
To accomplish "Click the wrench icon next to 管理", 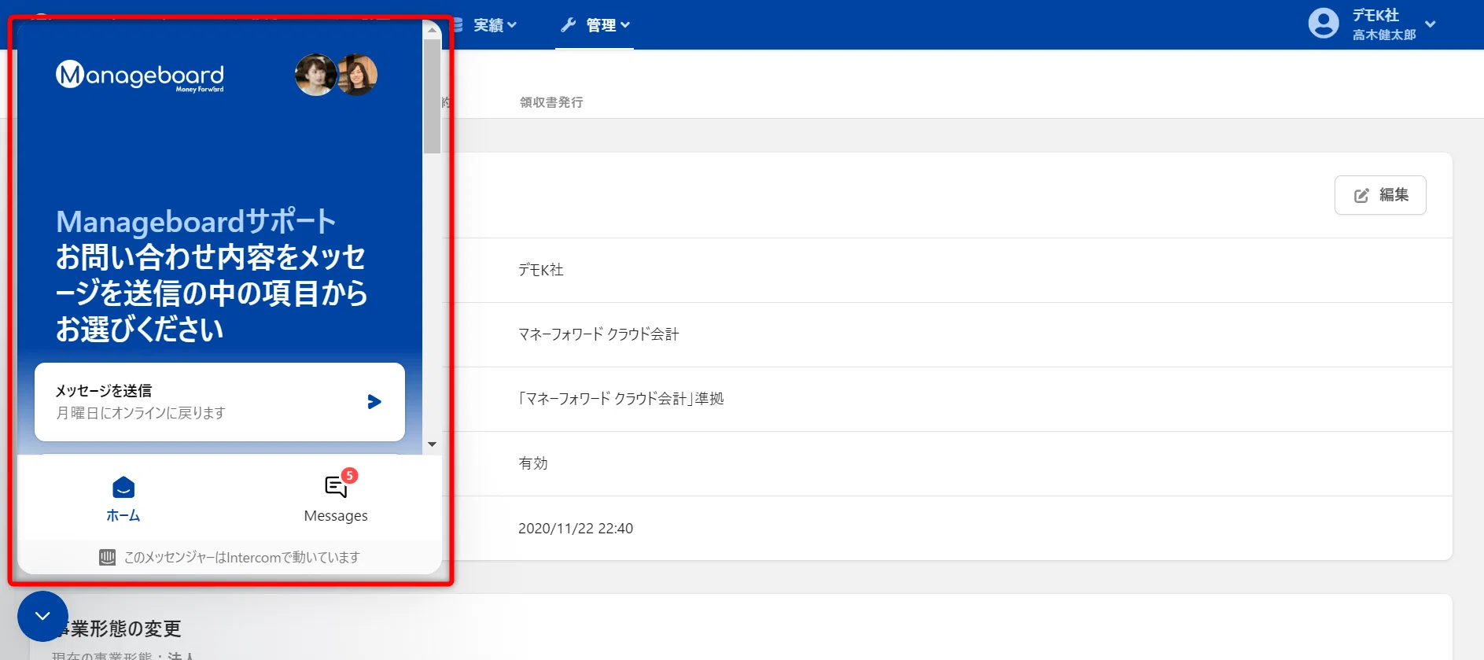I will click(x=569, y=25).
